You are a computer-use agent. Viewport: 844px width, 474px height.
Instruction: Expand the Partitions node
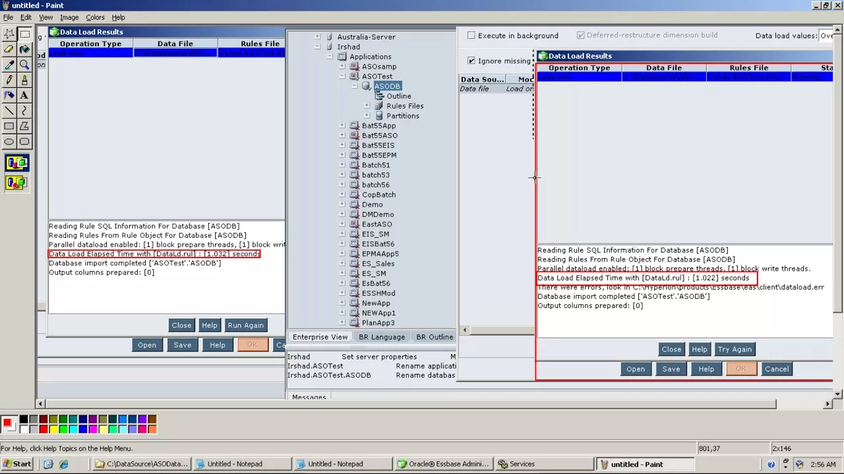(367, 116)
